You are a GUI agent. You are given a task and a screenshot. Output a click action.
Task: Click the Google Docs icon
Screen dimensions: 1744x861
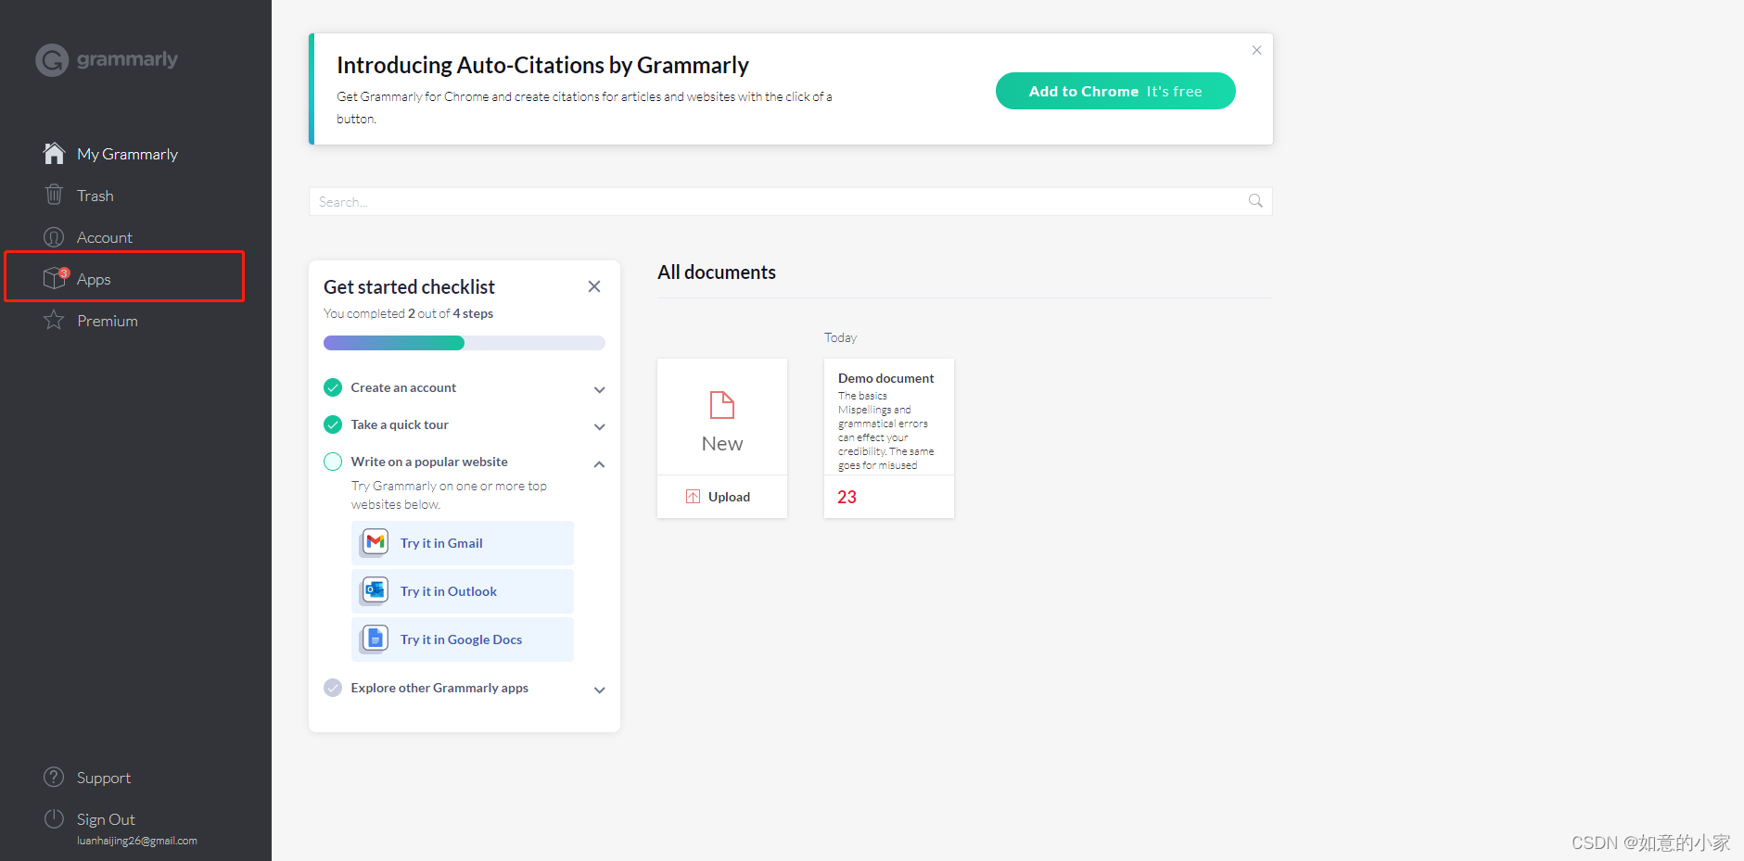376,639
